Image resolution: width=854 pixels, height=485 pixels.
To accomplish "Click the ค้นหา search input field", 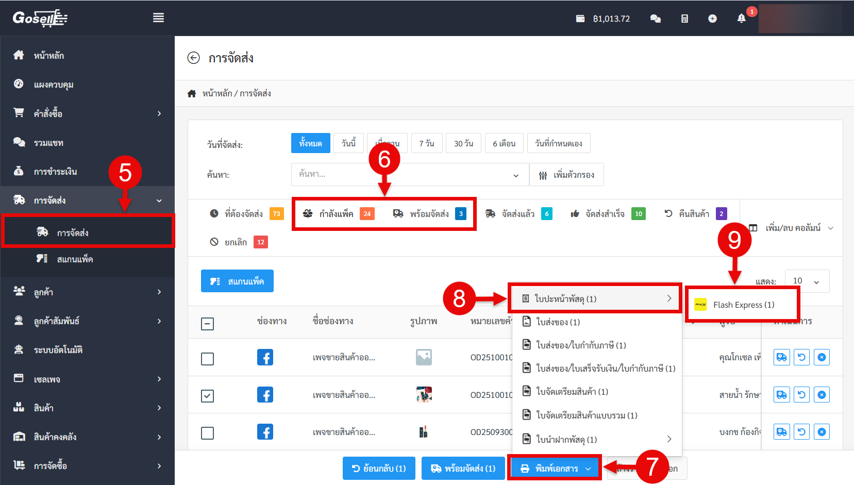I will coord(402,175).
